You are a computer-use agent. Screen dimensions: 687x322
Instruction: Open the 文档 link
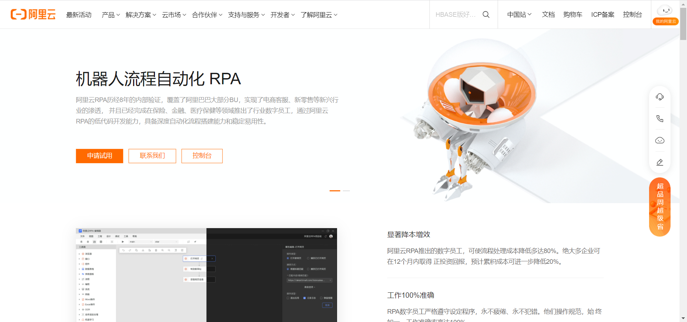click(x=548, y=15)
